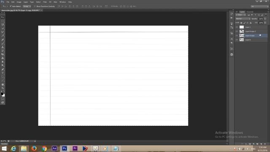Create a new layer from panel bottom
The height and width of the screenshot is (152, 270).
(x=261, y=144)
